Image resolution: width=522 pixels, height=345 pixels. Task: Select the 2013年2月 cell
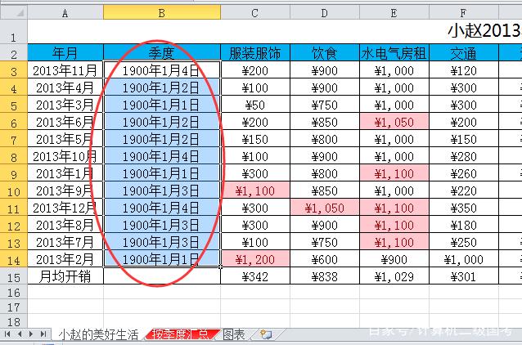coord(65,259)
